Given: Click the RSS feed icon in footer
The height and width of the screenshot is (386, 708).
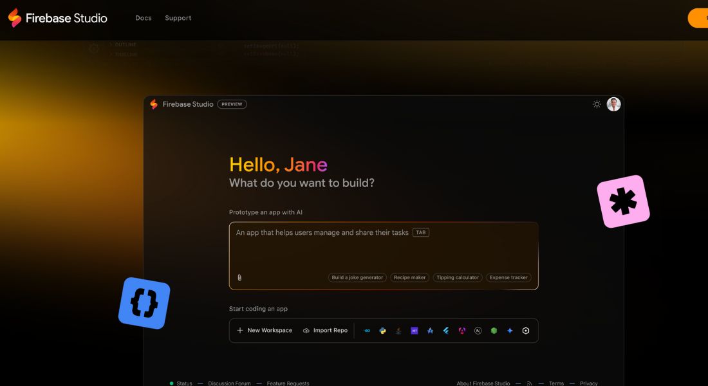Looking at the screenshot, I should click(529, 383).
